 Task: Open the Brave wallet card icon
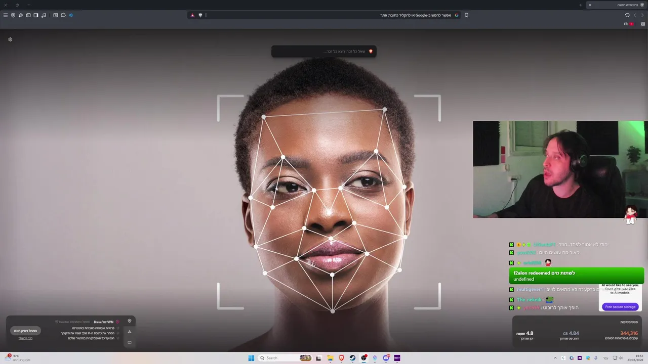(x=28, y=15)
